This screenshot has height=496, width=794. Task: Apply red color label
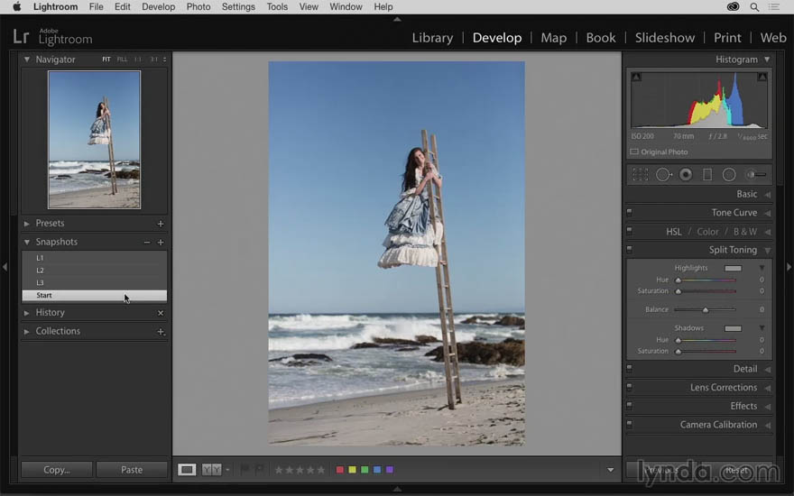click(340, 470)
